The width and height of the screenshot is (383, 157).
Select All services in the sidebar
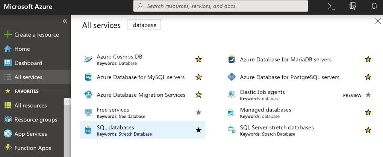[x=28, y=77]
